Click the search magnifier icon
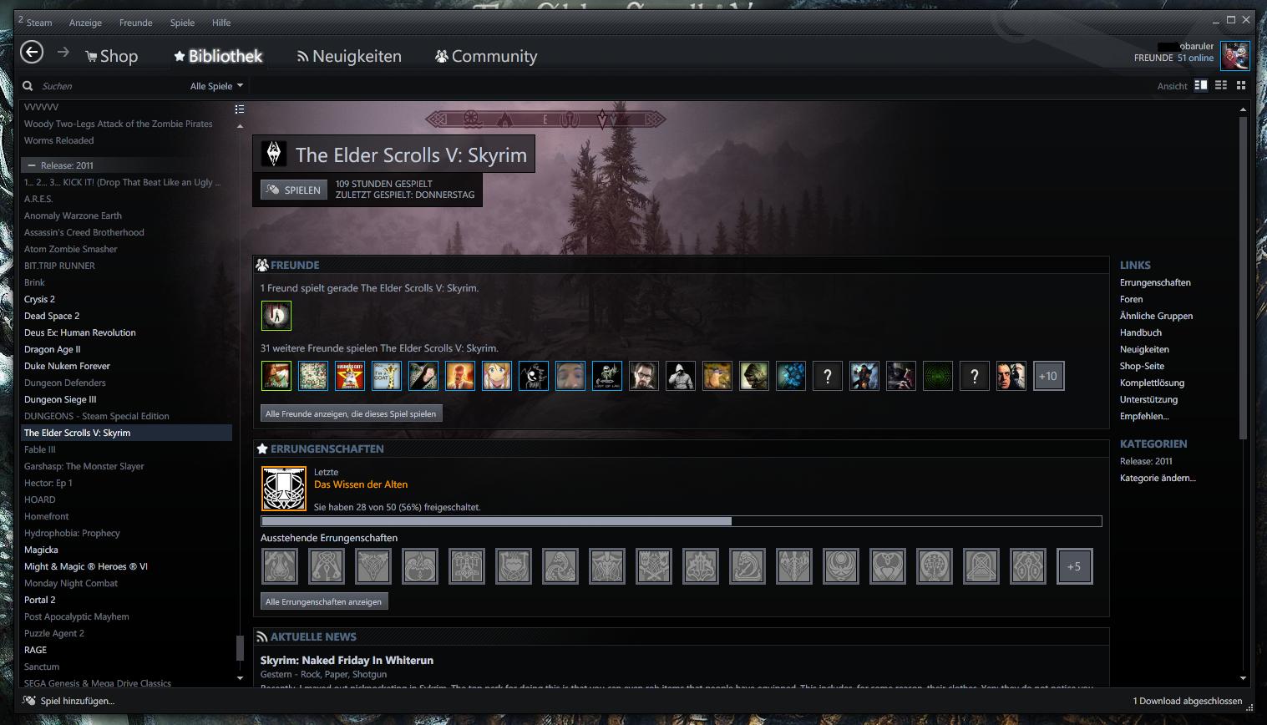 pos(28,85)
